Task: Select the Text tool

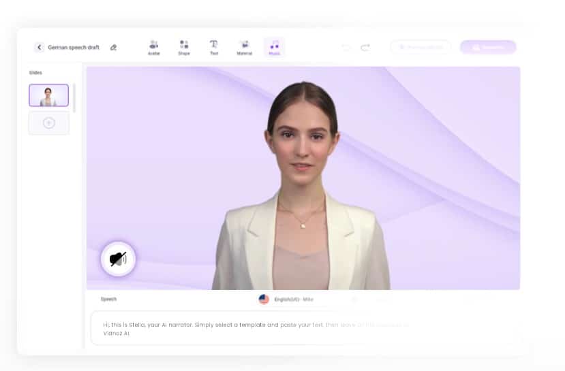Action: click(214, 48)
